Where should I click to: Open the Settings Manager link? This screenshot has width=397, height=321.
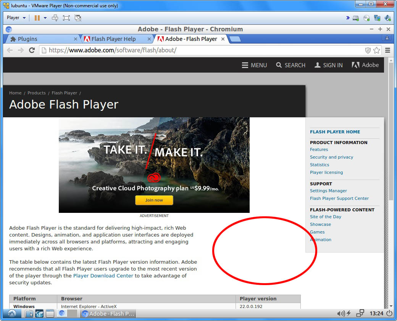pos(328,191)
